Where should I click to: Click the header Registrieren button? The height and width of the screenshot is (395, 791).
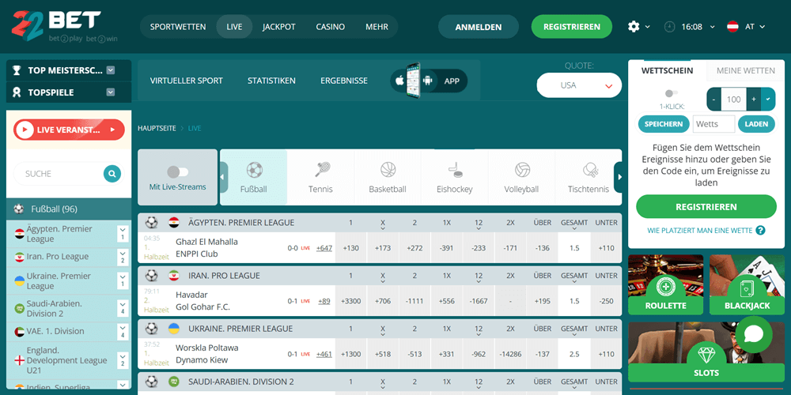tap(572, 27)
